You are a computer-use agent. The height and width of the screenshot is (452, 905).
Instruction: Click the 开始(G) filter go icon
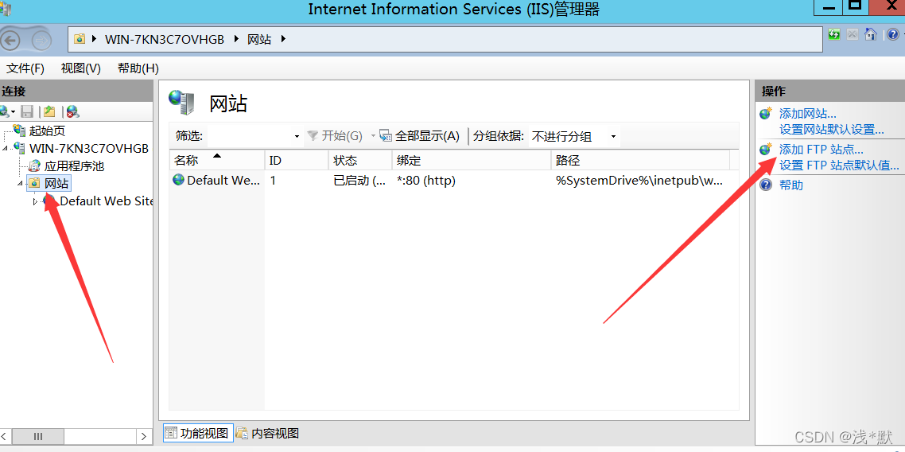pyautogui.click(x=313, y=135)
